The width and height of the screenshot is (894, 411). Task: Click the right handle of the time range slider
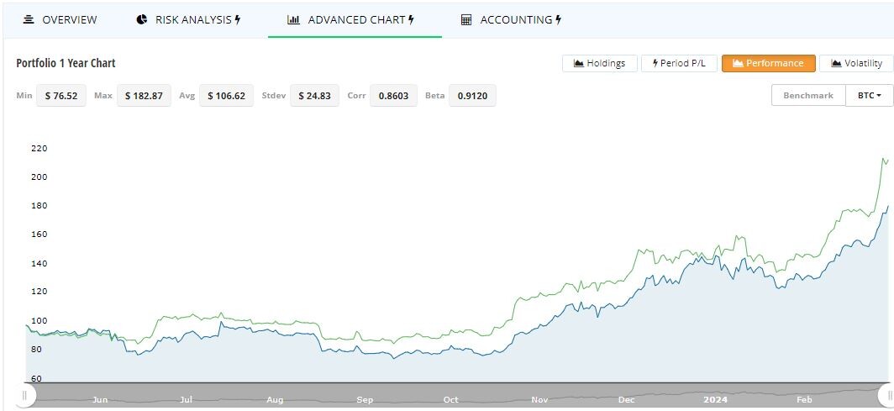(x=889, y=395)
